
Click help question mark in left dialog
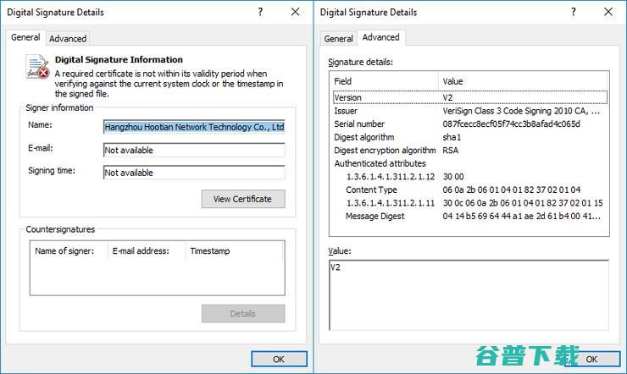point(260,12)
